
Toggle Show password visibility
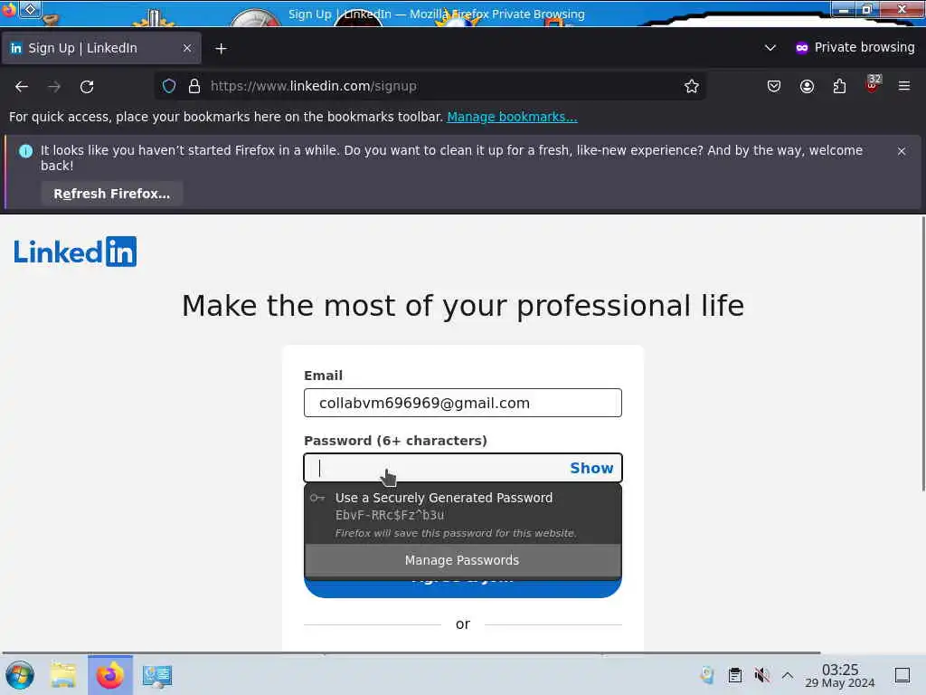pyautogui.click(x=591, y=468)
